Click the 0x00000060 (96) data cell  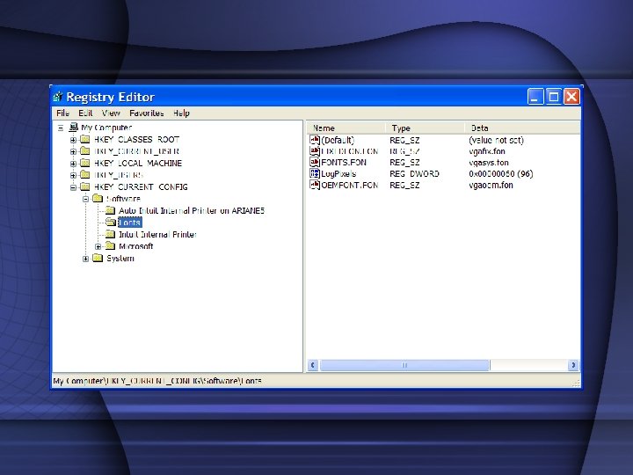coord(500,173)
